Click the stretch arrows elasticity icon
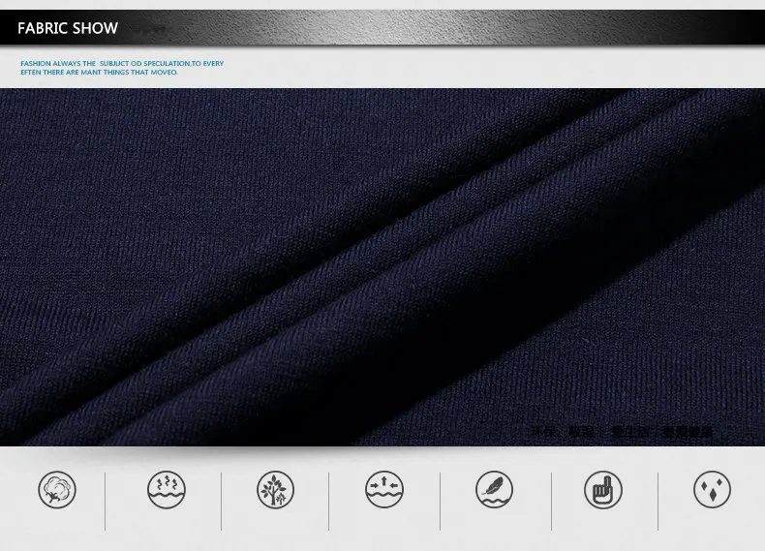Viewport: 765px width, 551px height. 384,489
